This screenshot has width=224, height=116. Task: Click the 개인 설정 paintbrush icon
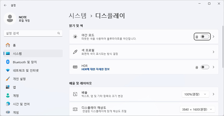click(8, 79)
